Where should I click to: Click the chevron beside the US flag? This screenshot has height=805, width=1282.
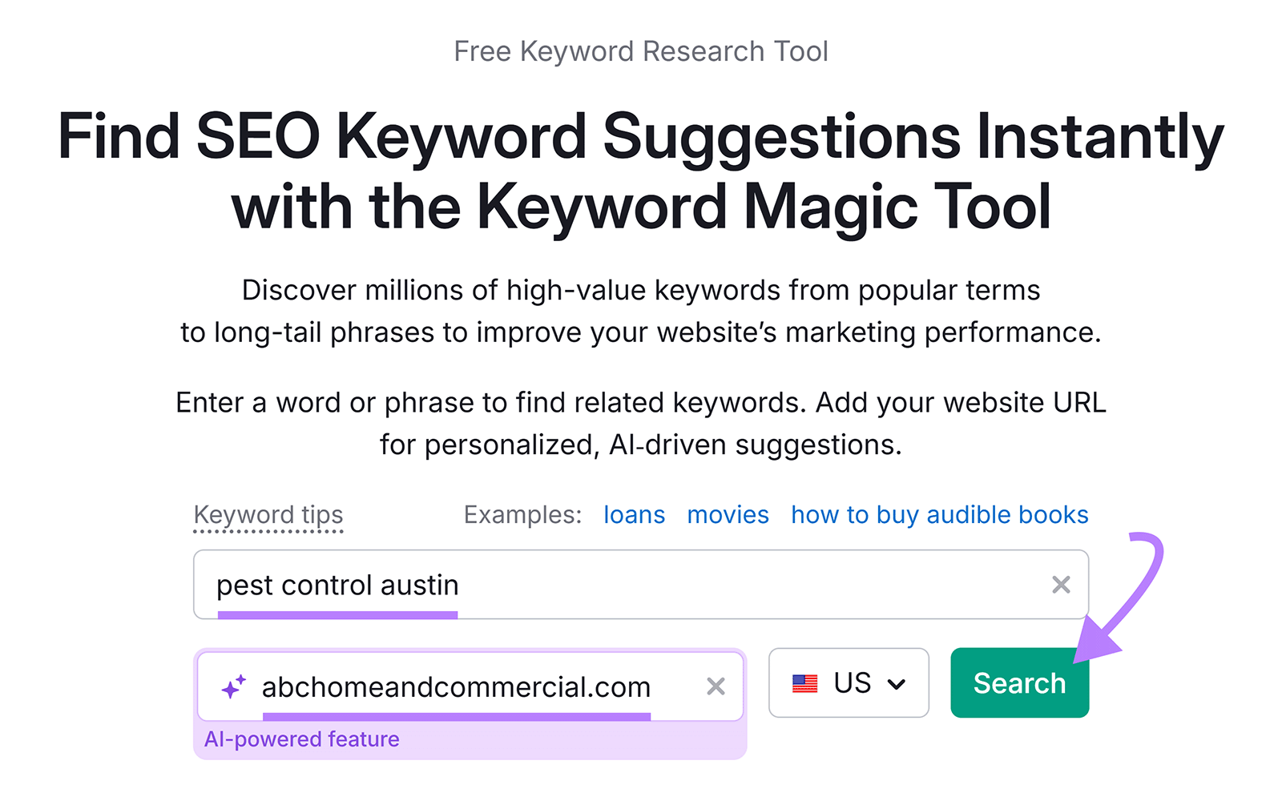[x=897, y=683]
